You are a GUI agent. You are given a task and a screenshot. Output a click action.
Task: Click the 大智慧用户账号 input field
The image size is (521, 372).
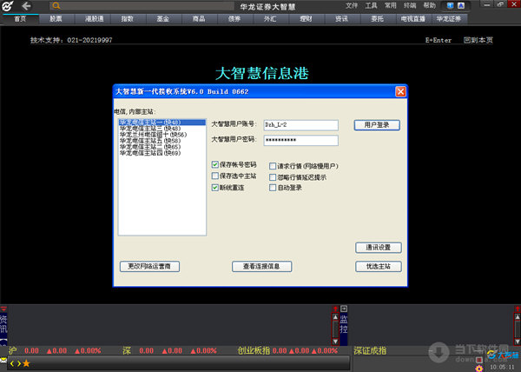coord(300,125)
